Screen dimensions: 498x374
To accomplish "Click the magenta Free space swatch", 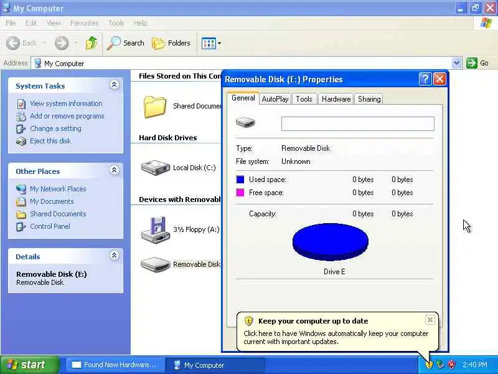I will [240, 193].
